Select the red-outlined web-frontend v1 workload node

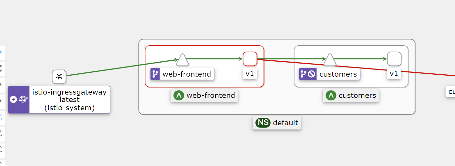tap(250, 59)
